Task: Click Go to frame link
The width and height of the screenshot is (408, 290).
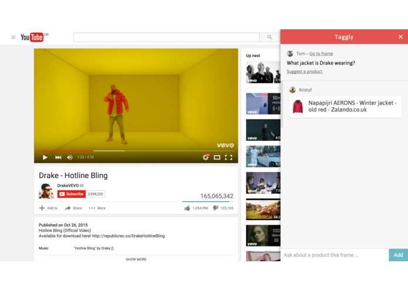Action: tap(321, 53)
